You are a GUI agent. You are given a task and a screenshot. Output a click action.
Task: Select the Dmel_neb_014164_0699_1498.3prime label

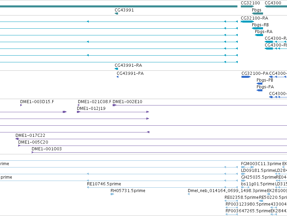point(227,191)
